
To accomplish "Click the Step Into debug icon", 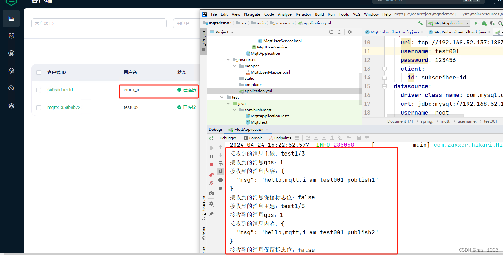I will (316, 138).
